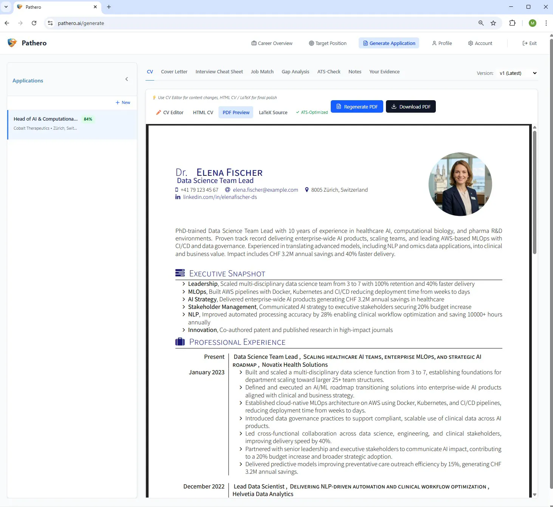
Task: Open site information icon in address bar
Action: pos(50,23)
